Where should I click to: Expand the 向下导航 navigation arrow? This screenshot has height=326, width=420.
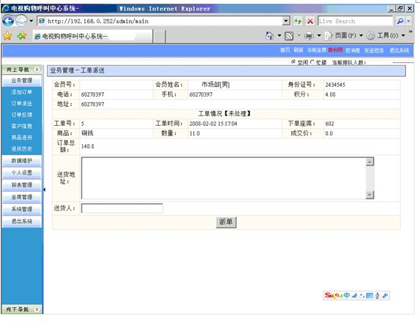tap(37, 309)
